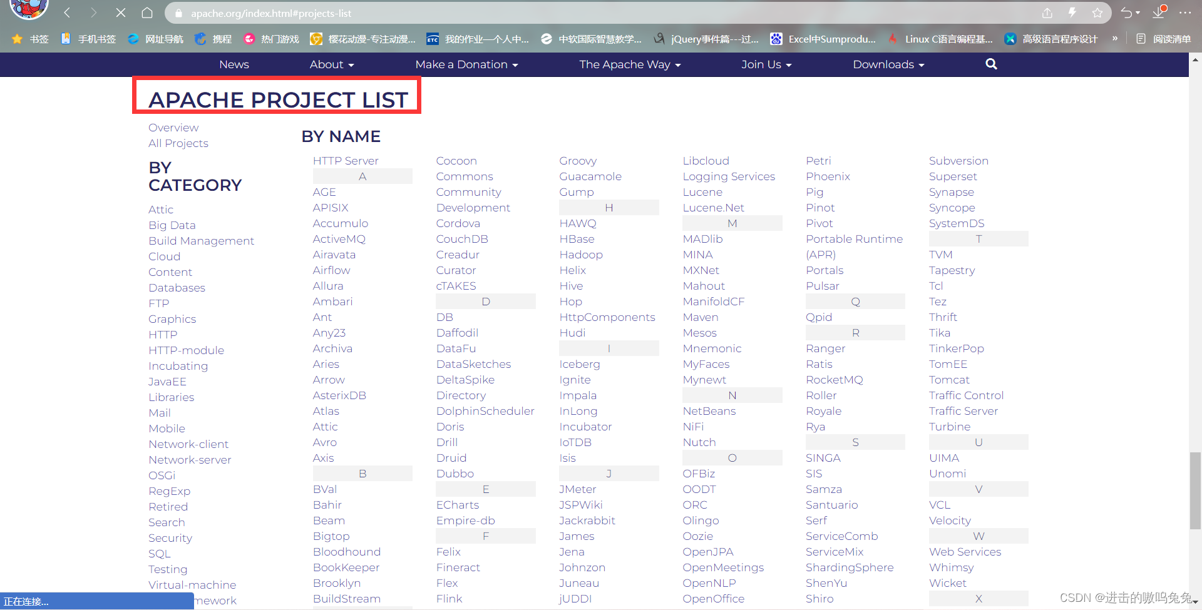Open the News menu item

pos(234,64)
